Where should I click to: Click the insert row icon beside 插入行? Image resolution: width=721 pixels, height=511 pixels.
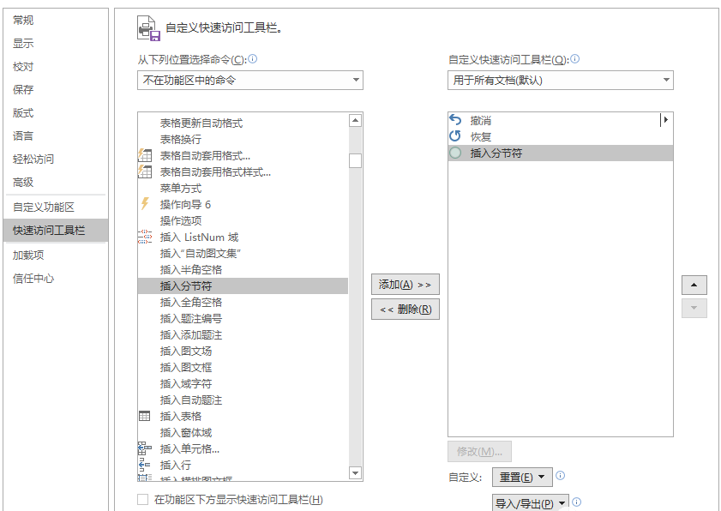[145, 465]
